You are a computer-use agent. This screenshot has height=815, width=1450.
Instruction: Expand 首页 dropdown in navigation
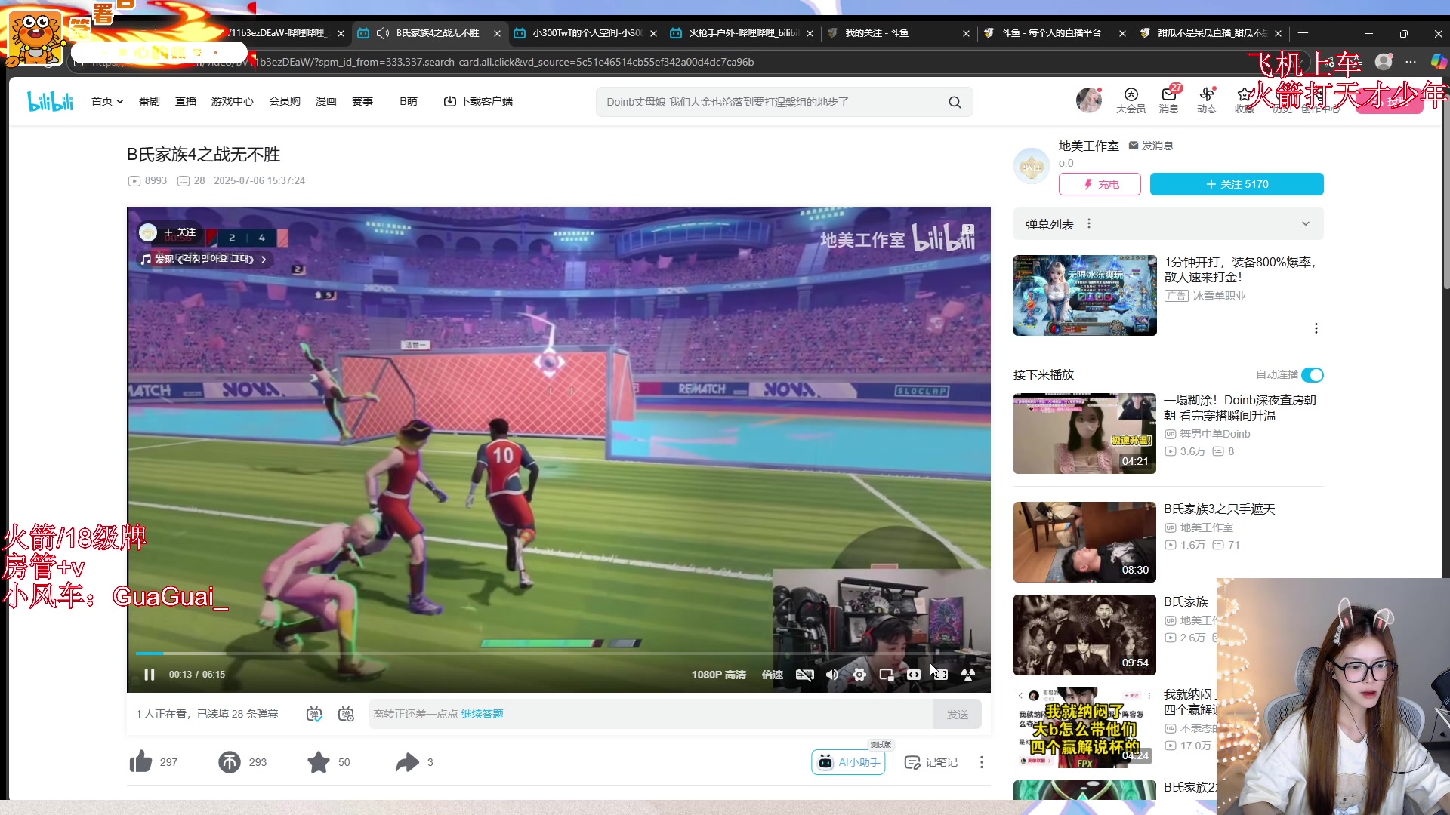click(x=107, y=101)
